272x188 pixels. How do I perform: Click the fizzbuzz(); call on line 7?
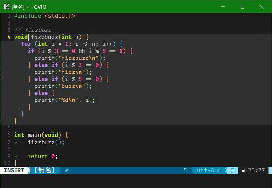click(46, 142)
